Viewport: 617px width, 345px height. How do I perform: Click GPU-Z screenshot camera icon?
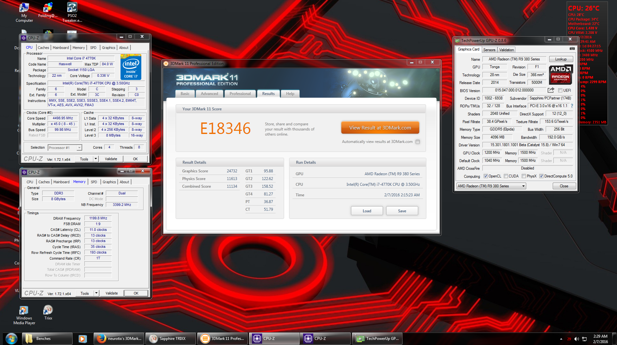(572, 49)
